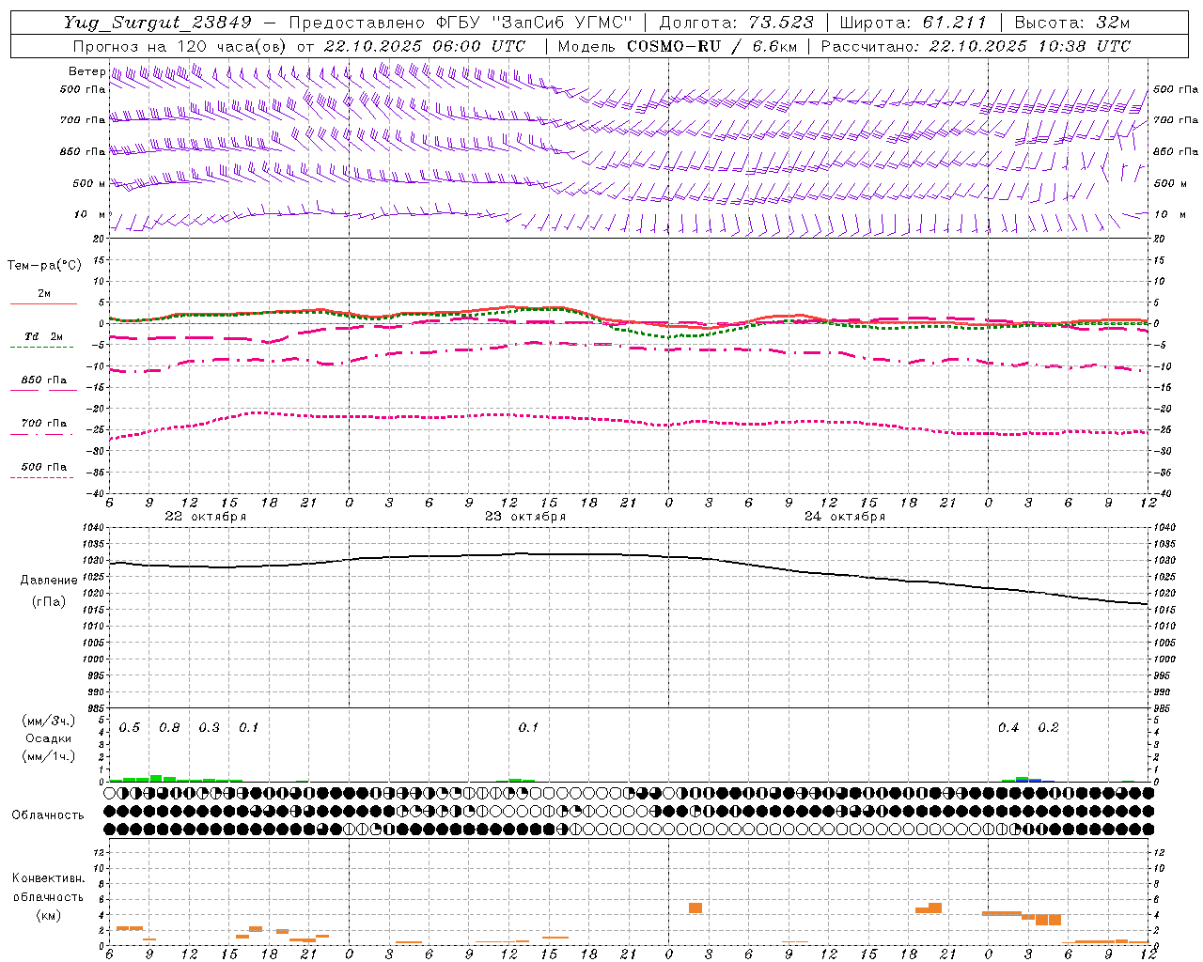Select the 500 м wind level label on left
Screen dimensions: 1203x962
pos(90,183)
